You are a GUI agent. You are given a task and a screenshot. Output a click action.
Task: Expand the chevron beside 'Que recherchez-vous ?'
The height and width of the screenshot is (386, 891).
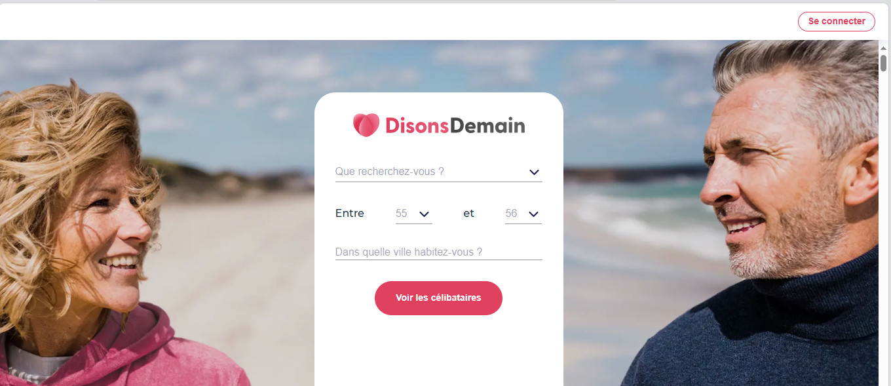pos(534,172)
